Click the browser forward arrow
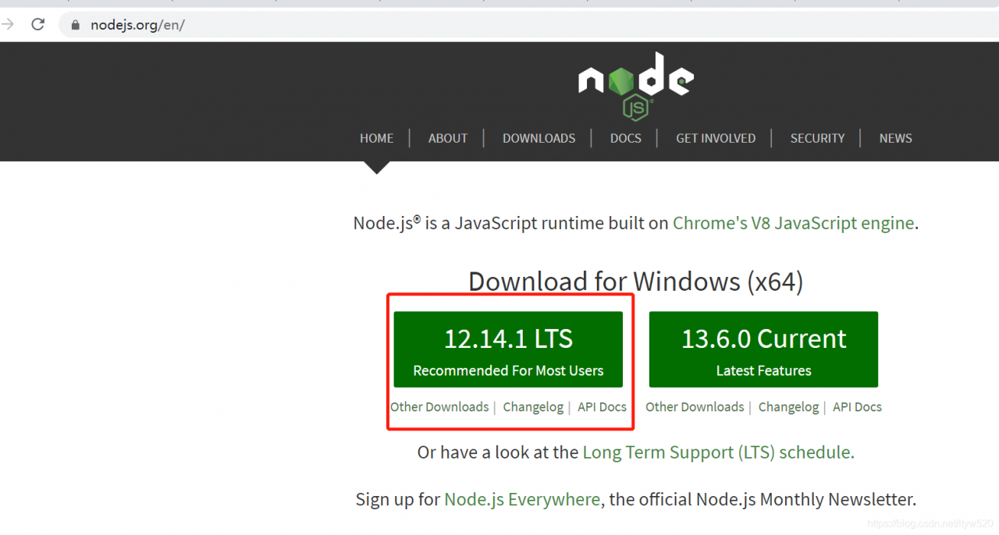This screenshot has width=999, height=535. point(7,24)
